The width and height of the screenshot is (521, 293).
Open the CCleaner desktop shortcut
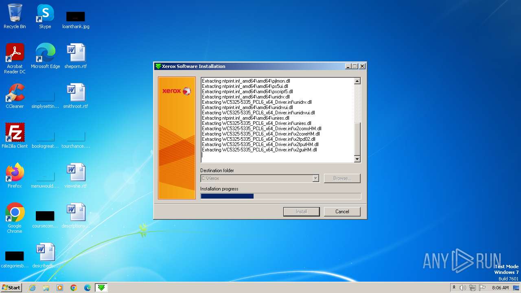(x=15, y=96)
